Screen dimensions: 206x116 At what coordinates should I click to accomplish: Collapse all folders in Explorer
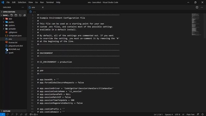click(24, 15)
